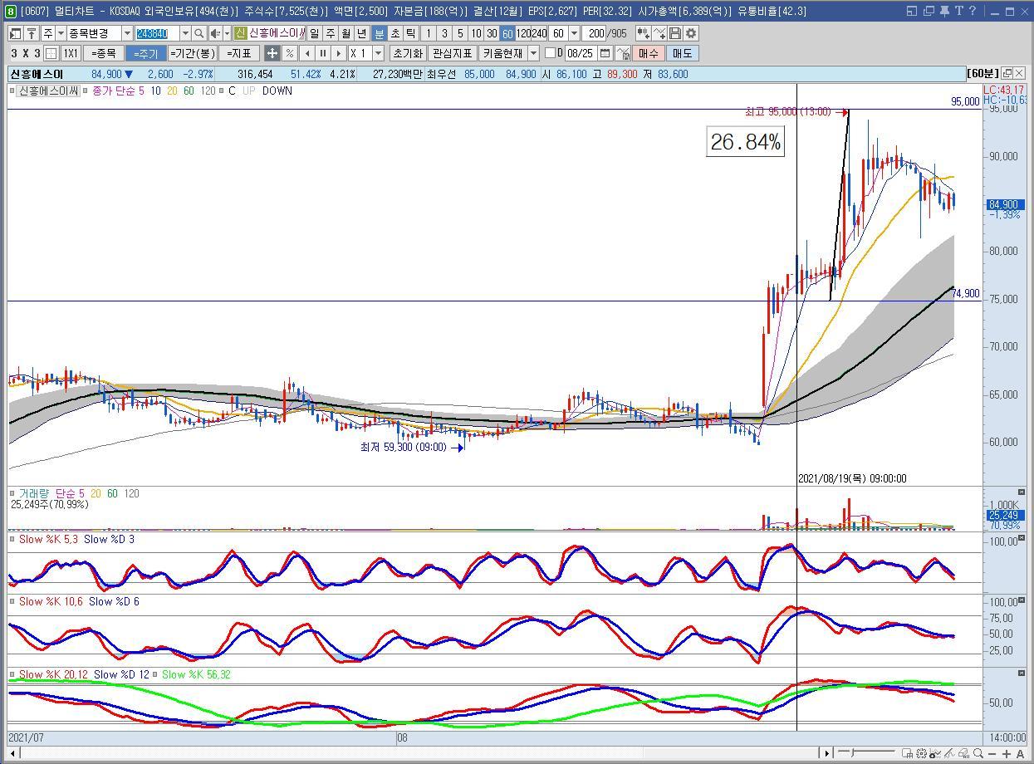Click the window link icon at toolbar start
1034x764 pixels.
(x=16, y=33)
